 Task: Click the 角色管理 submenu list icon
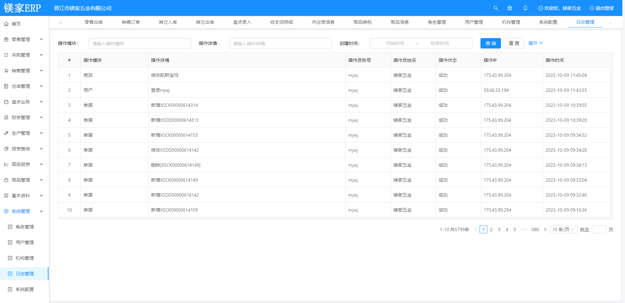coord(10,227)
